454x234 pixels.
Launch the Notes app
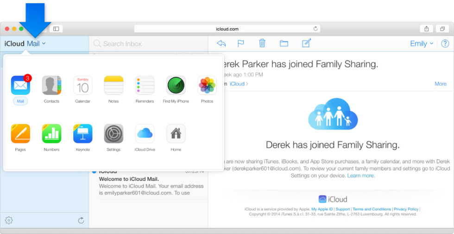coord(113,86)
